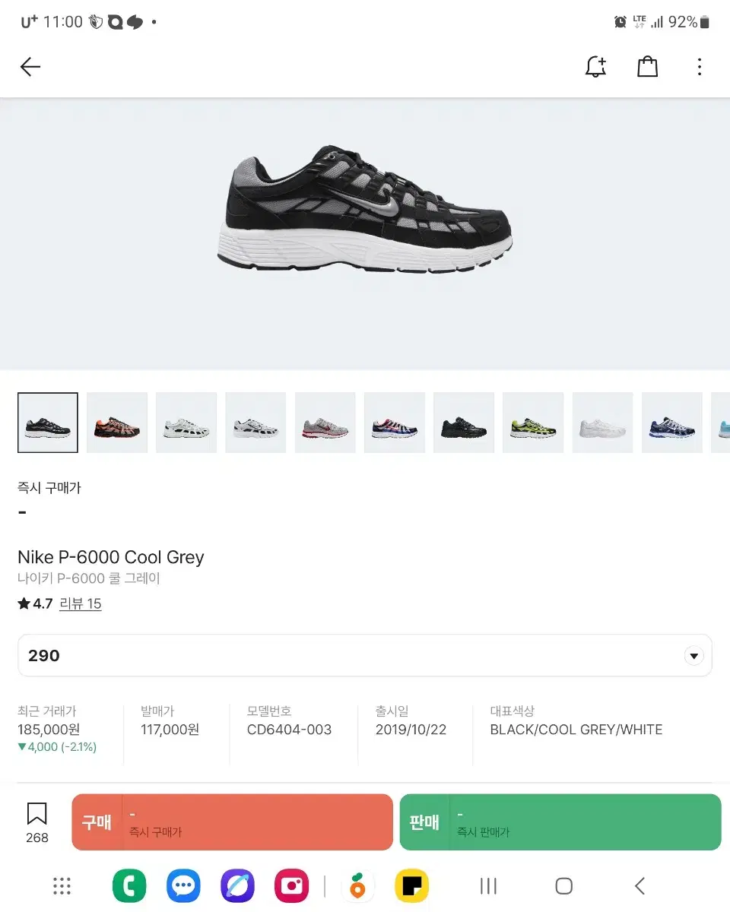Image resolution: width=730 pixels, height=912 pixels.
Task: Tap the red 구매 purchase button
Action: tap(232, 822)
